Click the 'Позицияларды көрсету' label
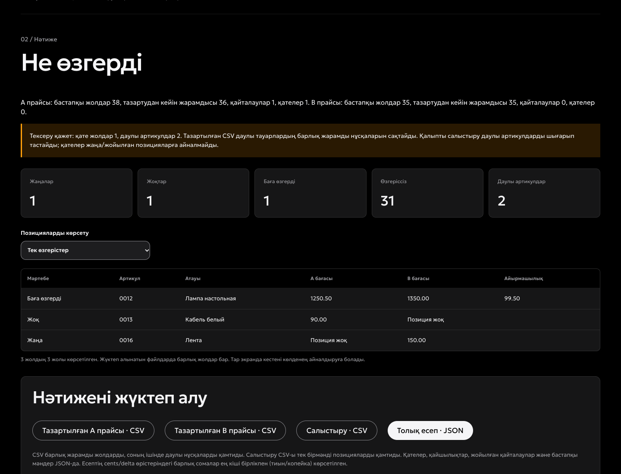Viewport: 621px width, 474px height. point(55,233)
